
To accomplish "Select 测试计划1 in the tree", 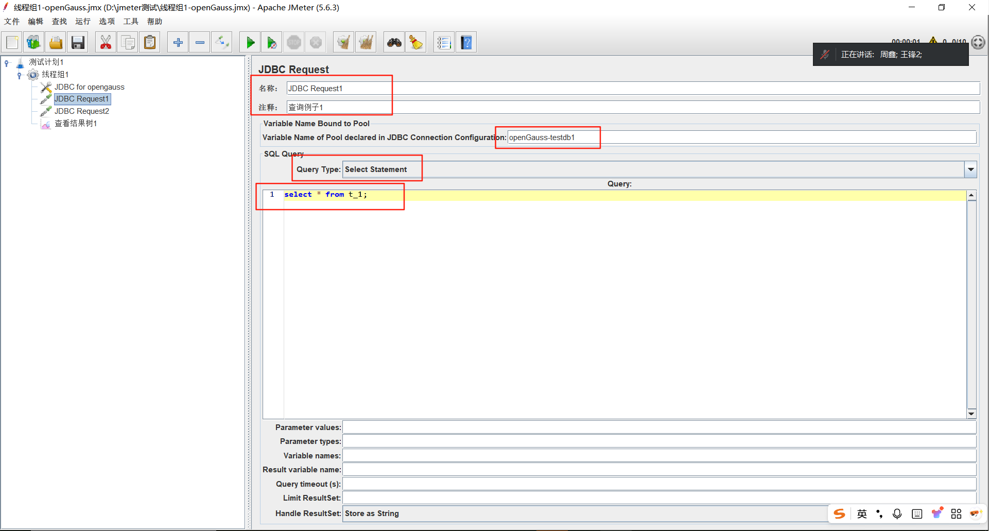I will (x=46, y=62).
